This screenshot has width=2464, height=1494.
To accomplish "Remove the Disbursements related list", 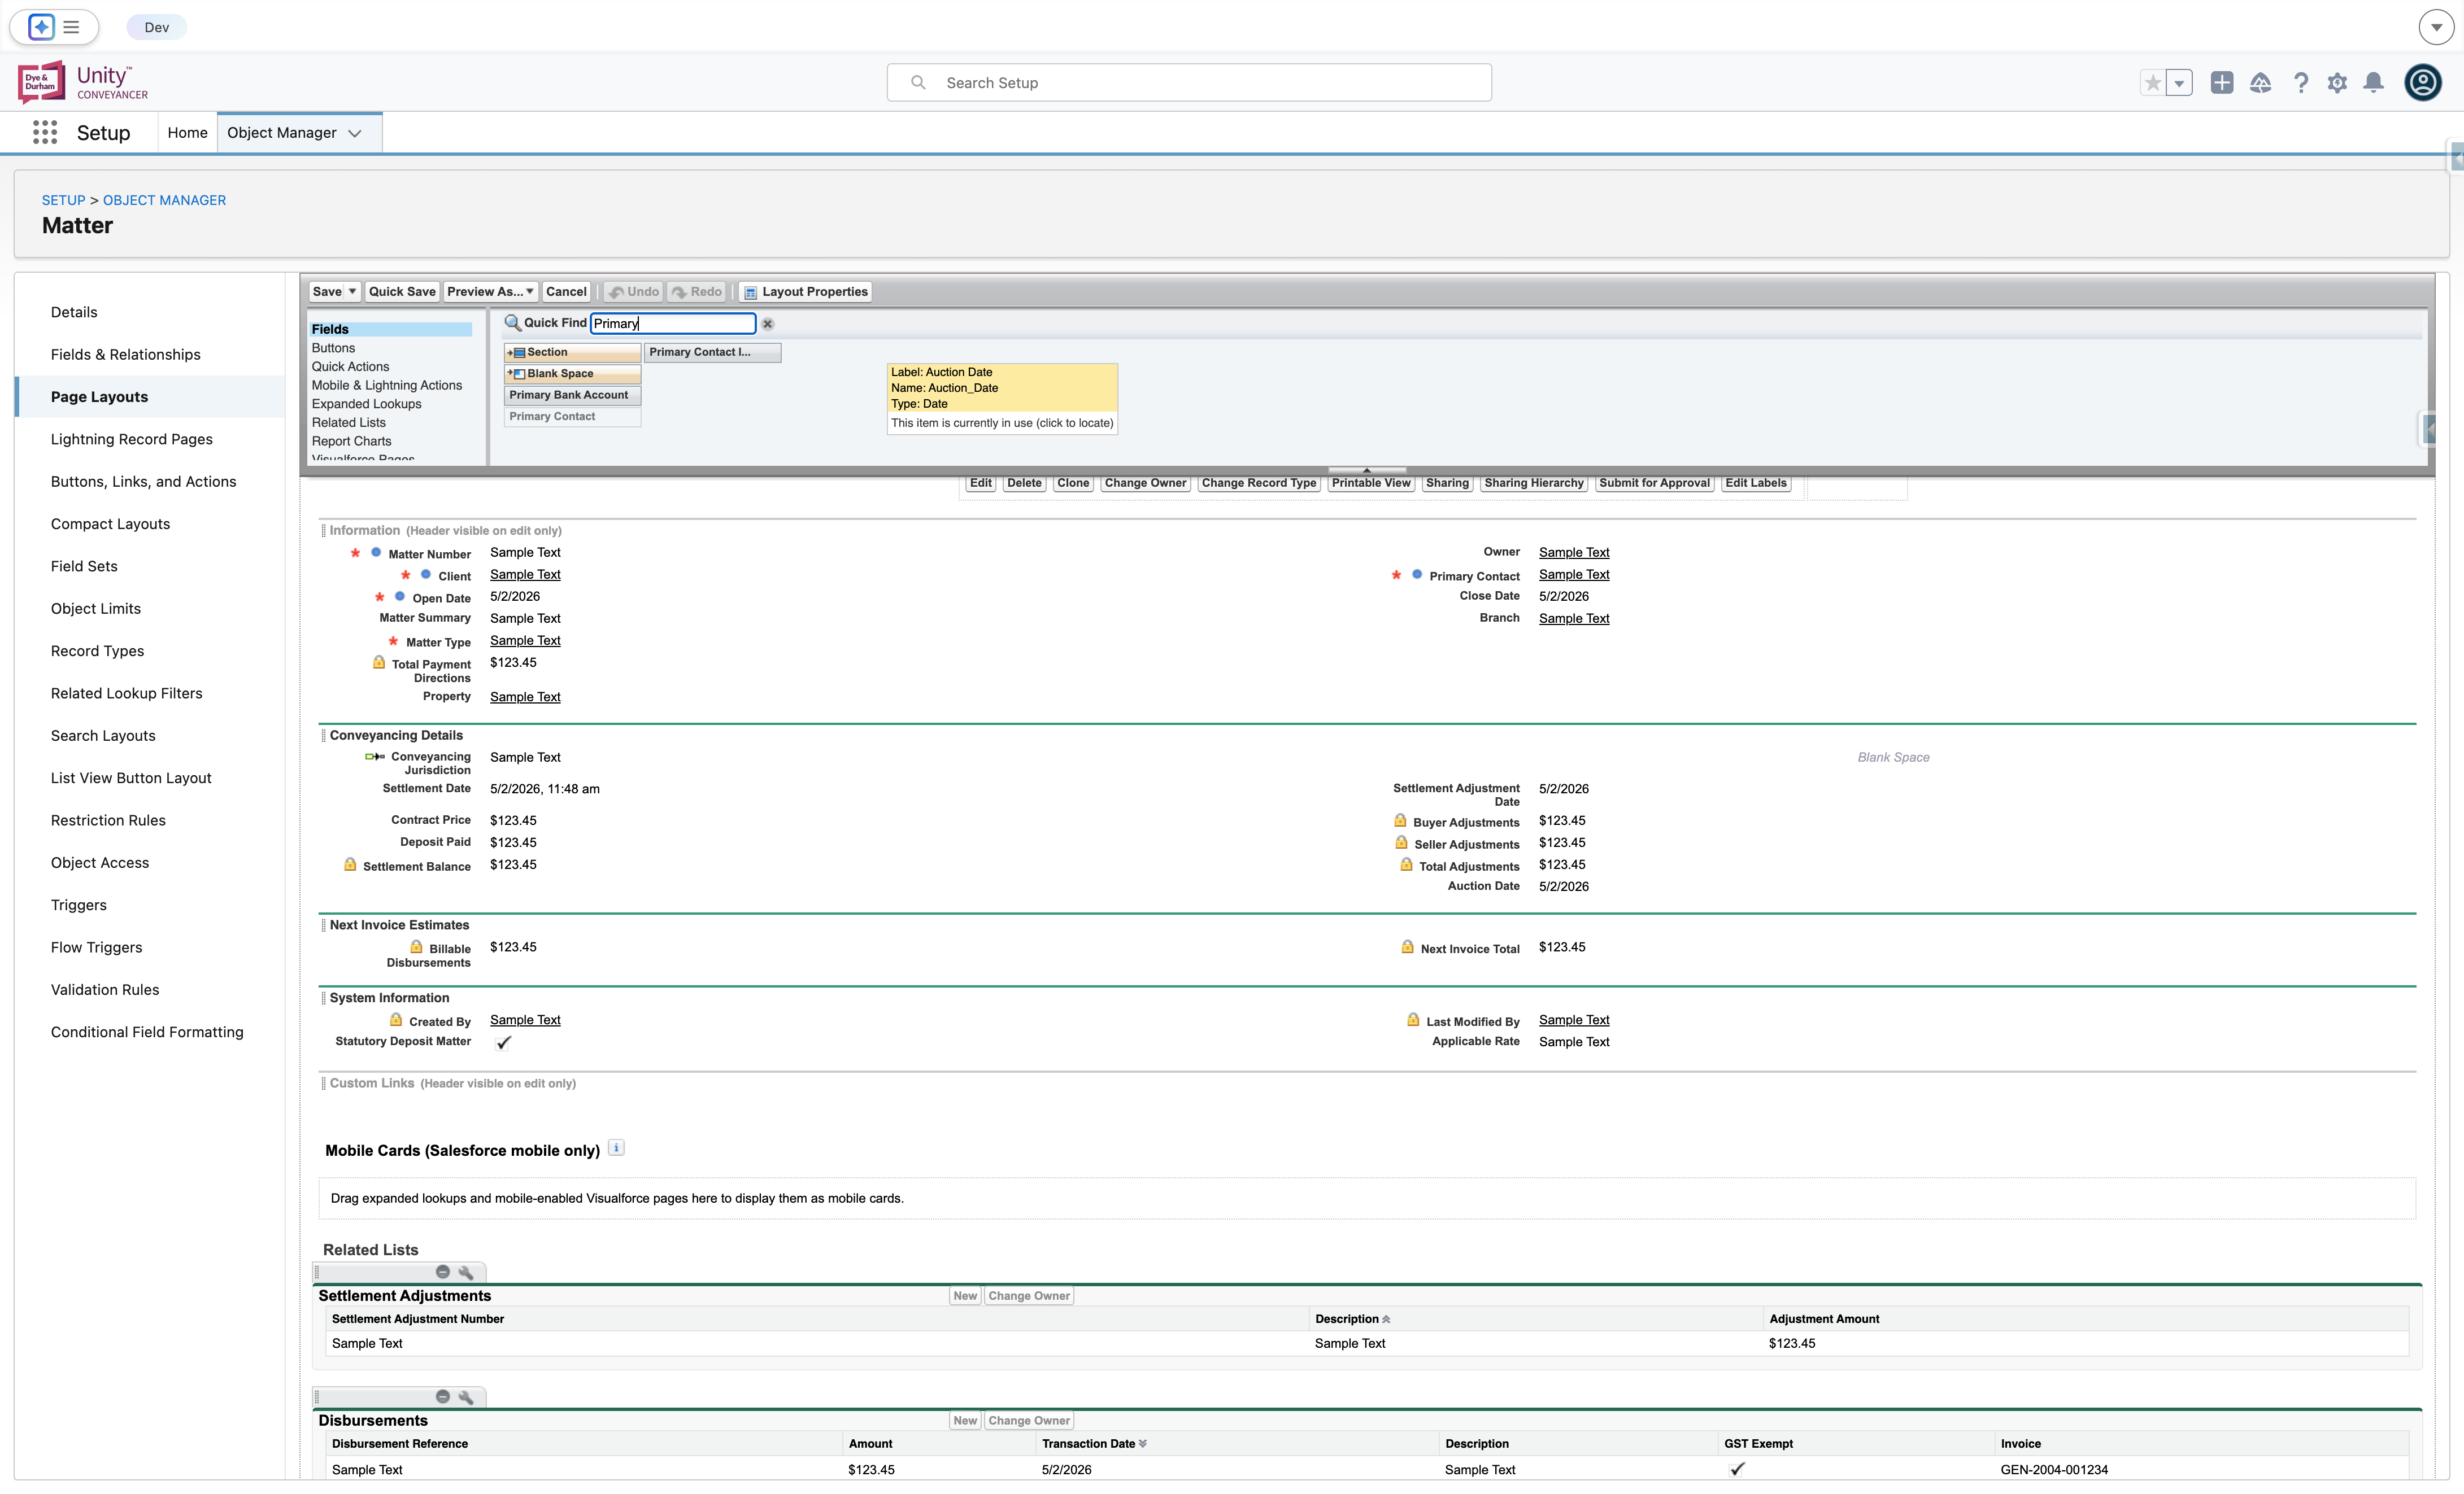I will 442,1397.
